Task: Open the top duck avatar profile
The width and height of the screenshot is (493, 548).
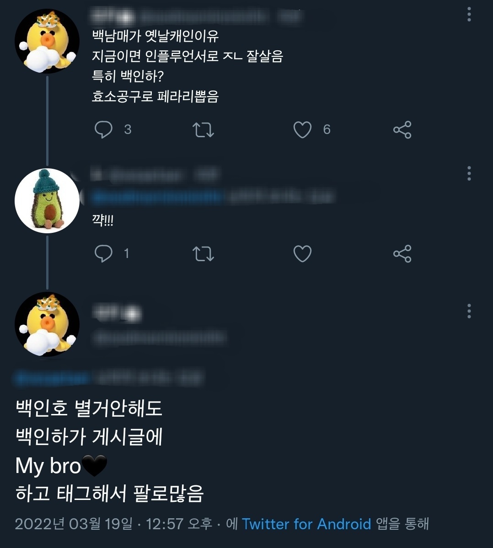Action: (x=47, y=41)
